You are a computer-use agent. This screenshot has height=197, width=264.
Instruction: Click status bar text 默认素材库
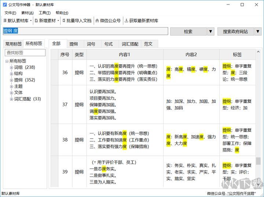click(10, 193)
